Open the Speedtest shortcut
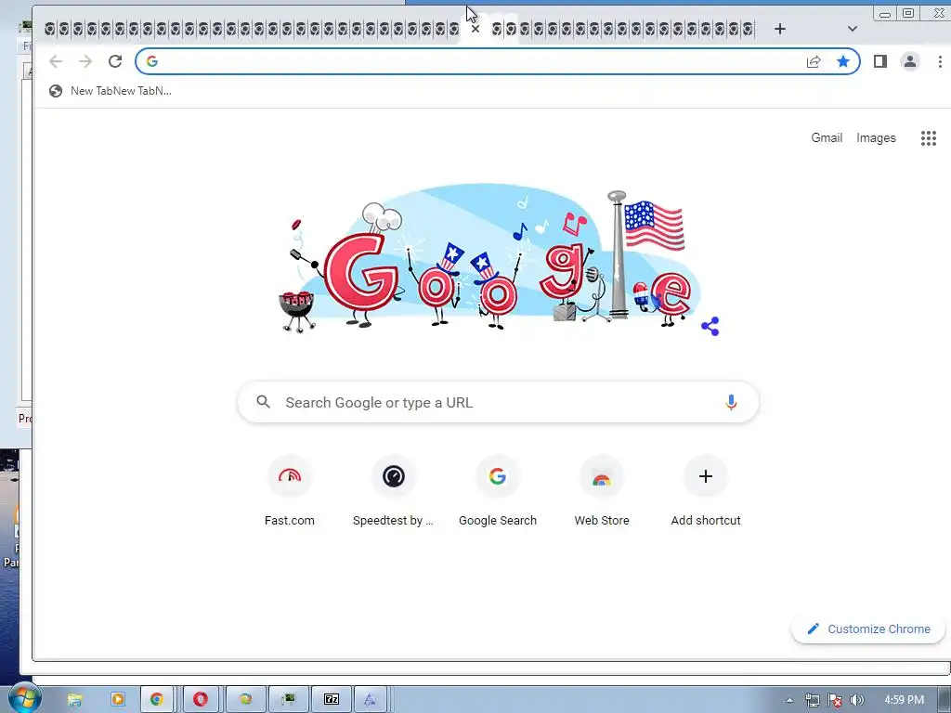 pos(393,492)
